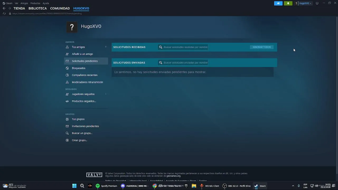Screen dimensions: 338x190
Task: Focus the received requests search field
Action: (x=183, y=47)
